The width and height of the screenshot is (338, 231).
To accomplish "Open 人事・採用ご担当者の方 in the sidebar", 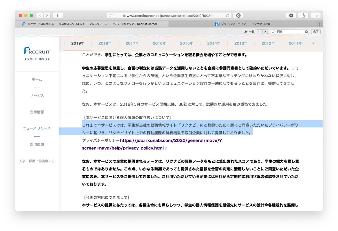I will click(37, 161).
